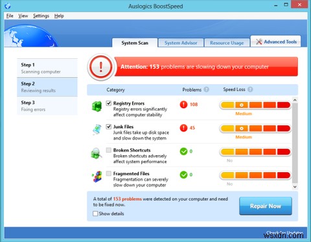
Task: Click the red warning icon next to 108
Action: (183, 105)
